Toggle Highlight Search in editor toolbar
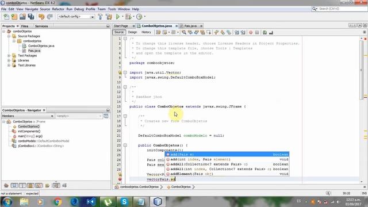This screenshot has width=368, height=207. (202, 32)
